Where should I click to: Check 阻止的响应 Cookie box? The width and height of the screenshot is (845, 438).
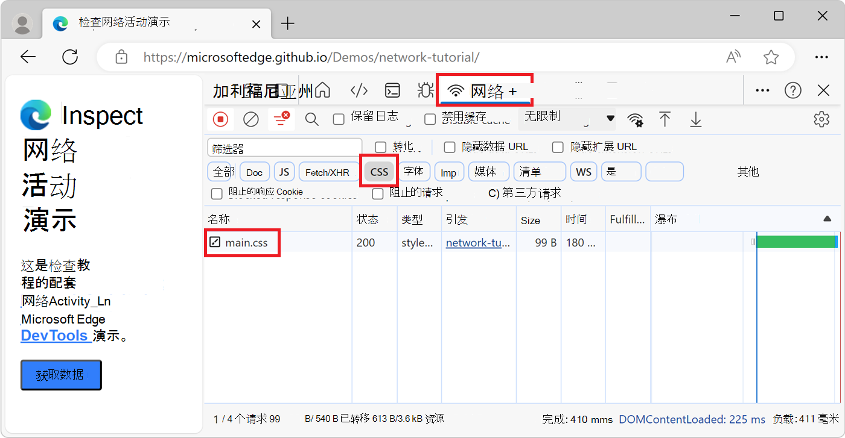tap(217, 193)
